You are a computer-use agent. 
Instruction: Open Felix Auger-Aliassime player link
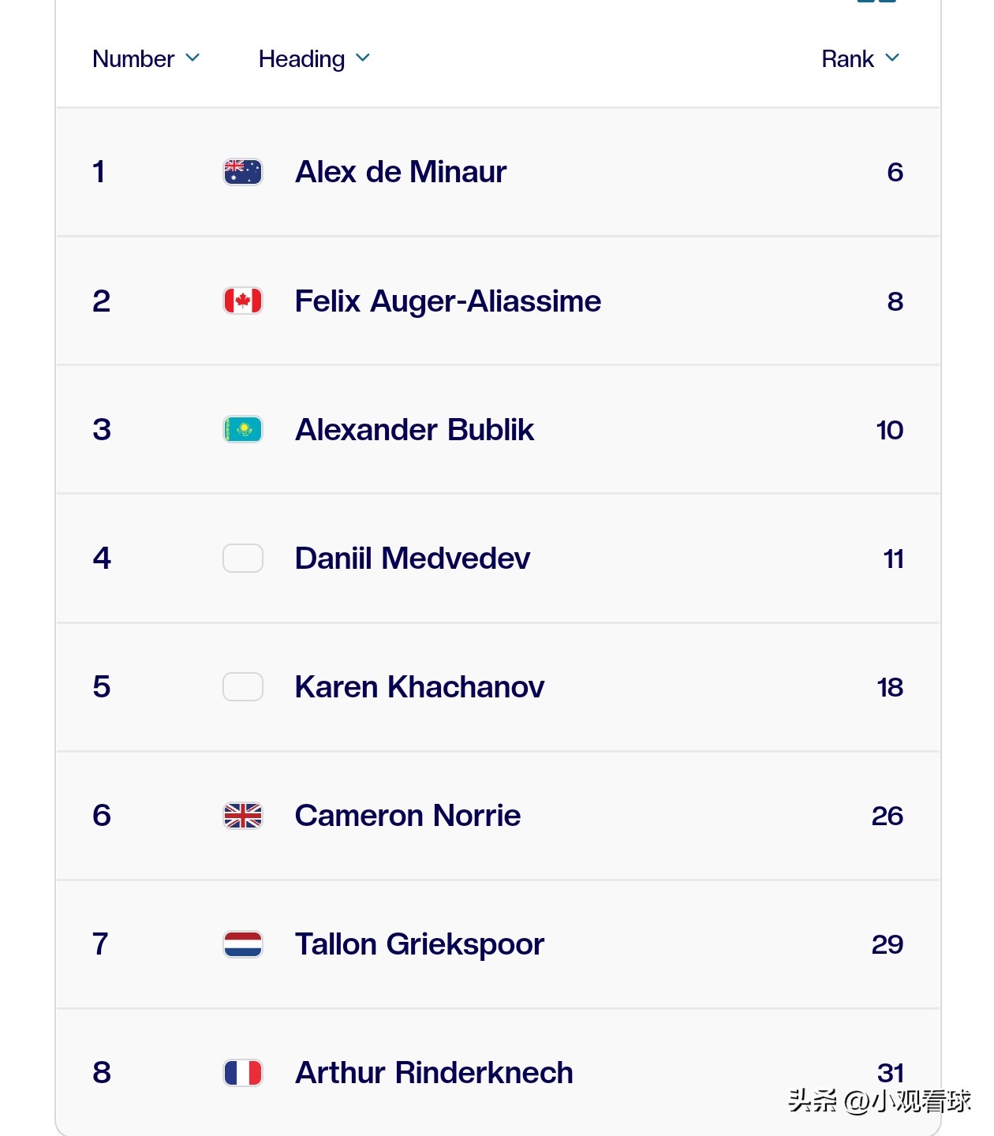[x=448, y=301]
